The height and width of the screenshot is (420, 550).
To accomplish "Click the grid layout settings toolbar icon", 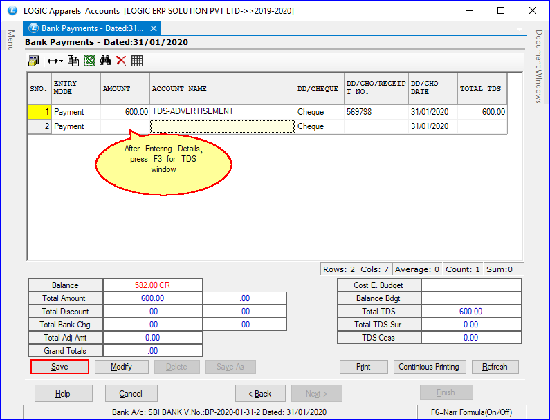I will (33, 61).
